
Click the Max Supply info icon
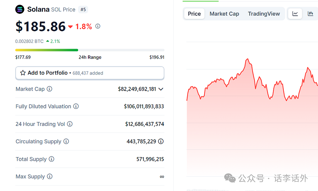pos(50,176)
